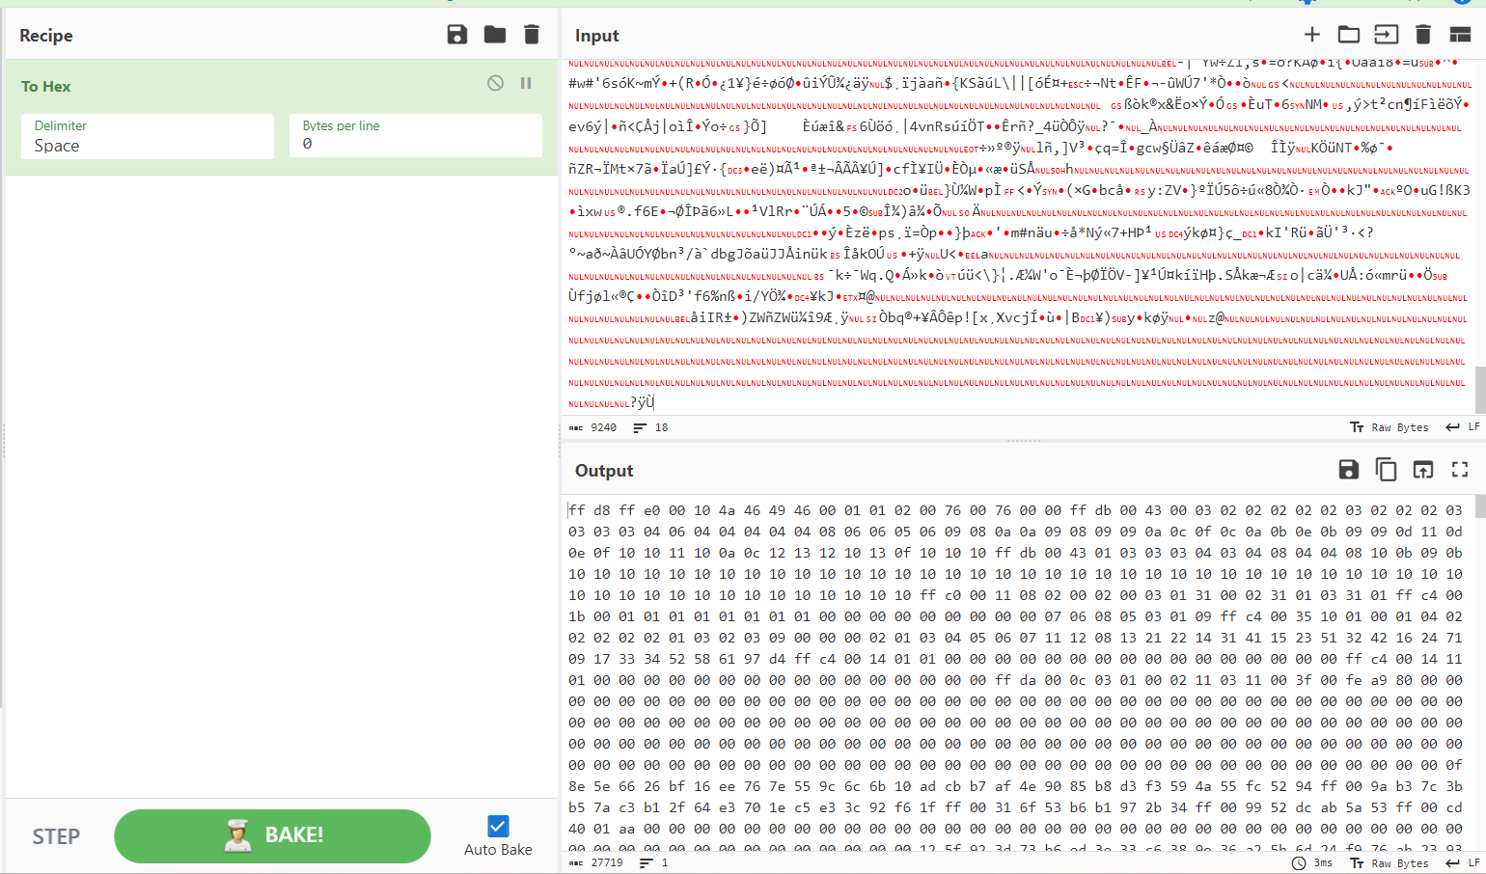Screen dimensions: 1486x874
Task: Click the 3ms bake time indicator
Action: [x=1312, y=863]
